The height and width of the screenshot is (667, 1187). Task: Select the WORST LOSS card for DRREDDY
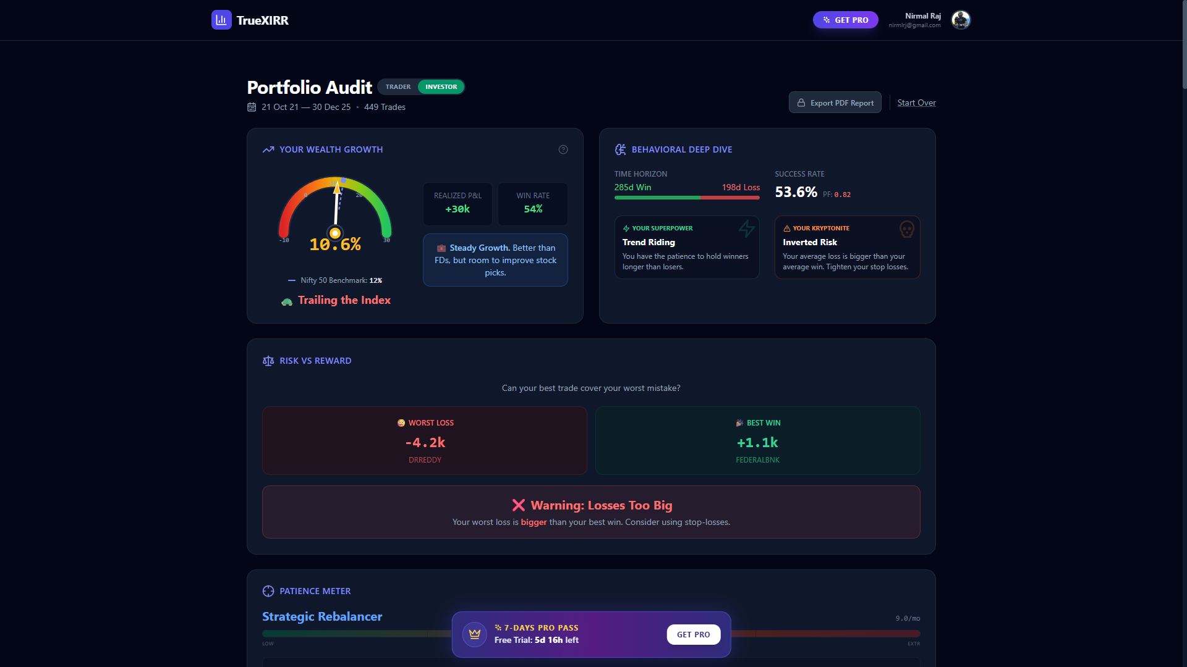(x=425, y=440)
